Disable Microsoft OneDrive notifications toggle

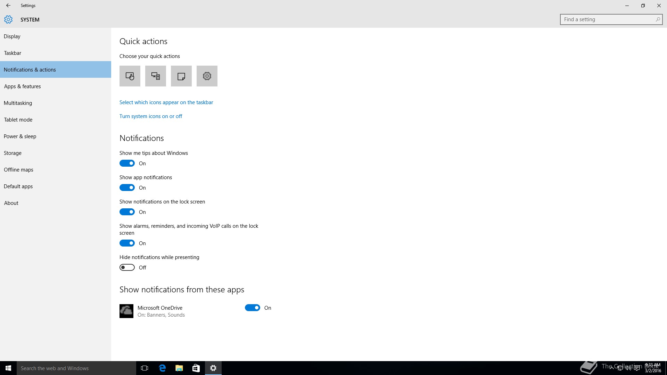pyautogui.click(x=253, y=308)
